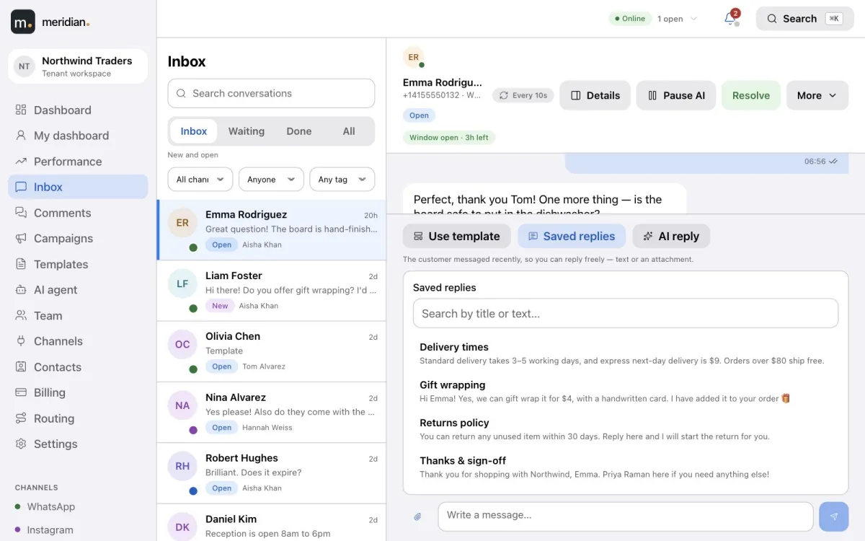865x541 pixels.
Task: Click the Pause AI button
Action: coord(676,95)
